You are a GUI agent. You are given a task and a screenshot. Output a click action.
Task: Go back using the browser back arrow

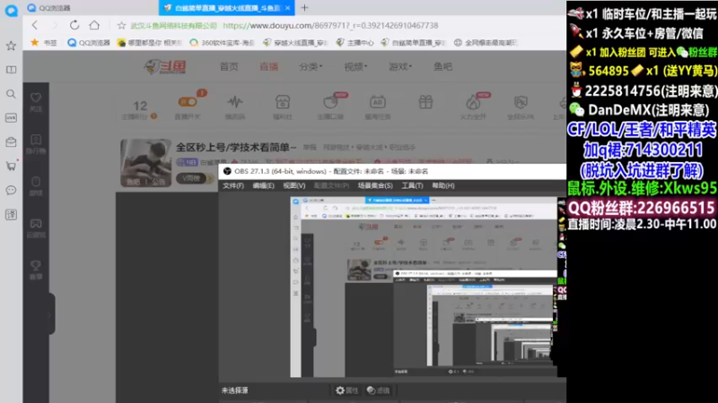click(35, 25)
